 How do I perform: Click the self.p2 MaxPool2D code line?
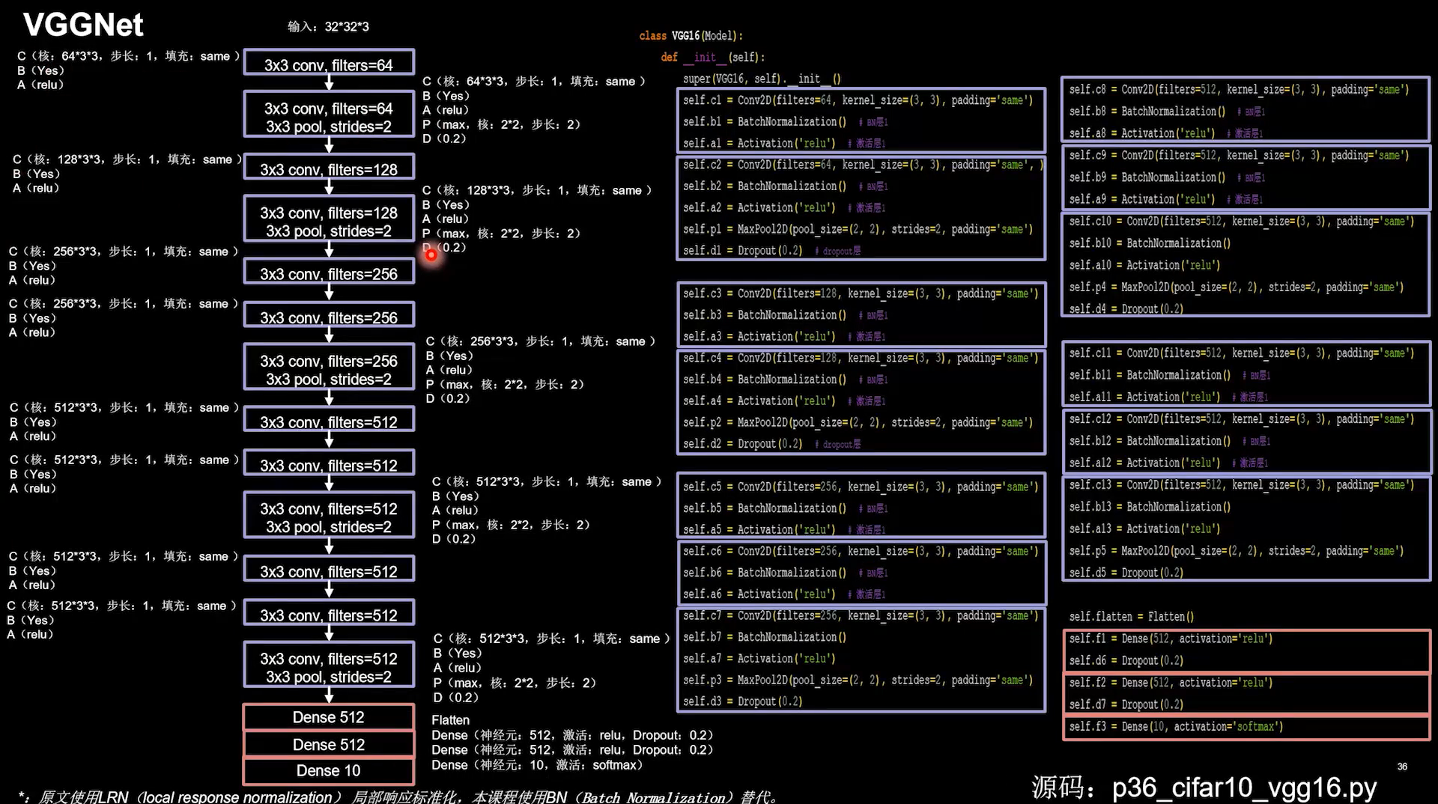click(858, 422)
